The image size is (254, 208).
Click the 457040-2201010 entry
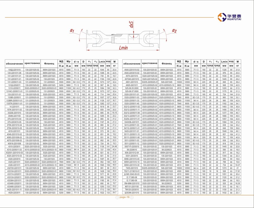click(x=132, y=79)
